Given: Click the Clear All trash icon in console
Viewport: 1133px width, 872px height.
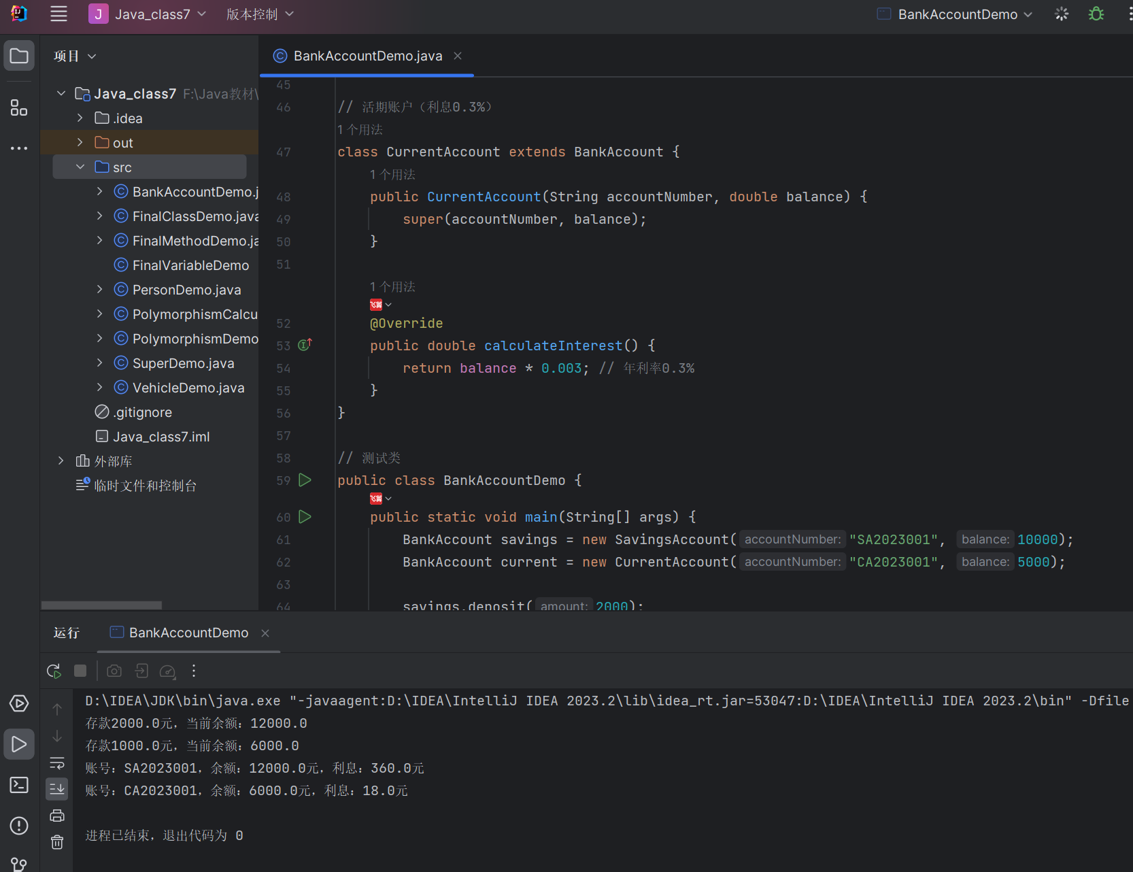Looking at the screenshot, I should pyautogui.click(x=57, y=842).
